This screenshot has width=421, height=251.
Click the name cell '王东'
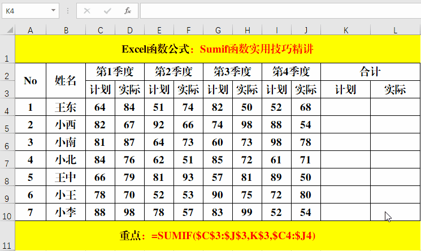tap(66, 107)
